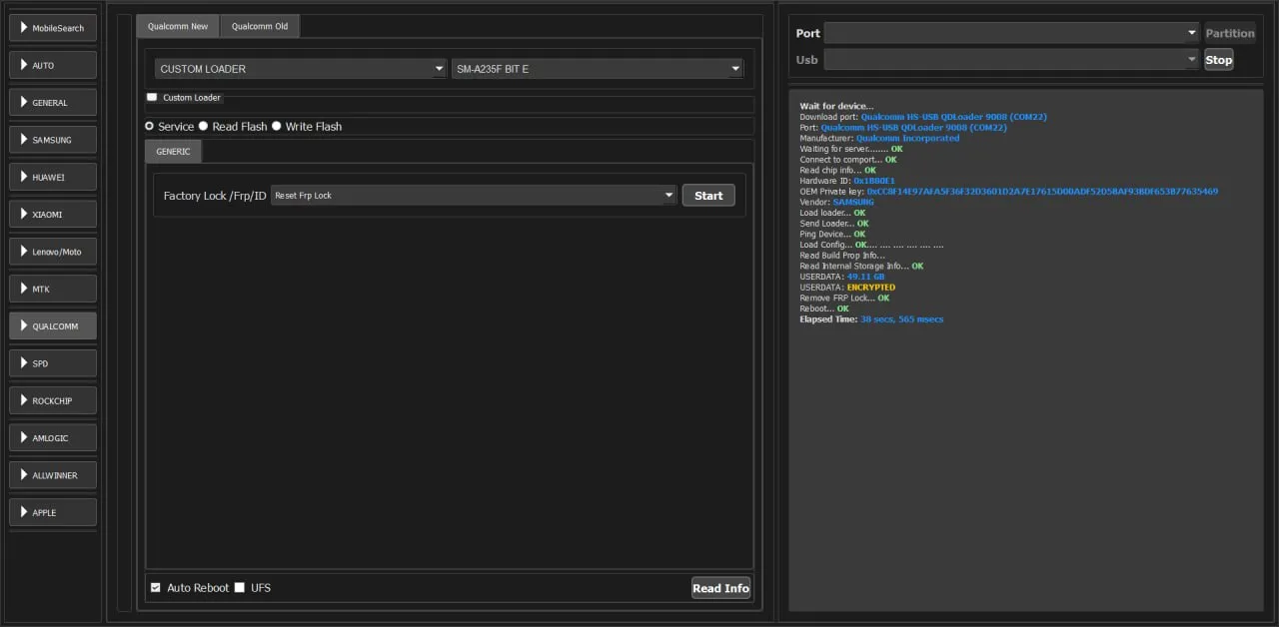1279x627 pixels.
Task: Open the HUAWEI sidebar section
Action: [53, 177]
